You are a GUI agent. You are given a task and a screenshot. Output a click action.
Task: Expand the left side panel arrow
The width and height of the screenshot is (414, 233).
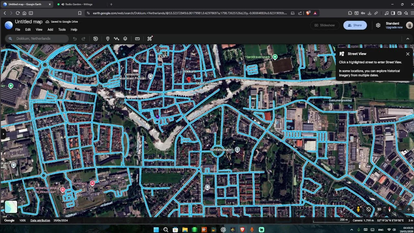(3, 133)
